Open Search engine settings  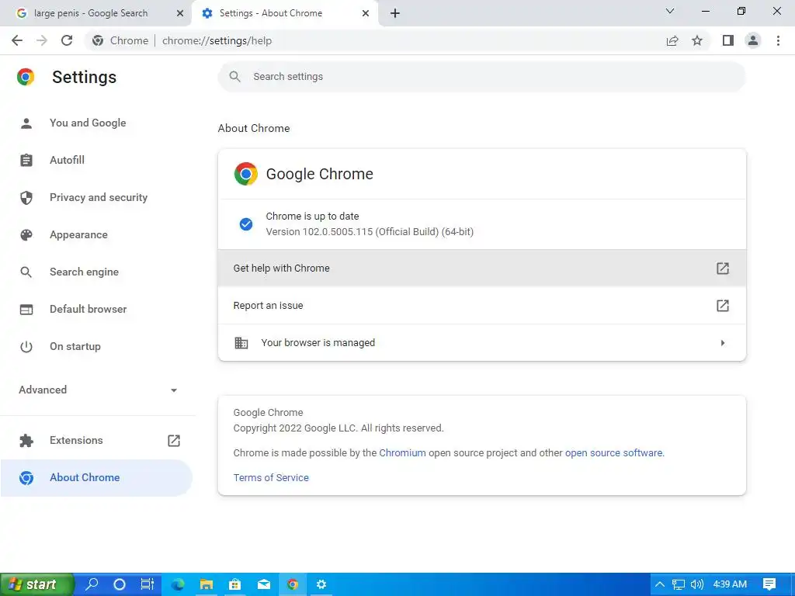[84, 272]
